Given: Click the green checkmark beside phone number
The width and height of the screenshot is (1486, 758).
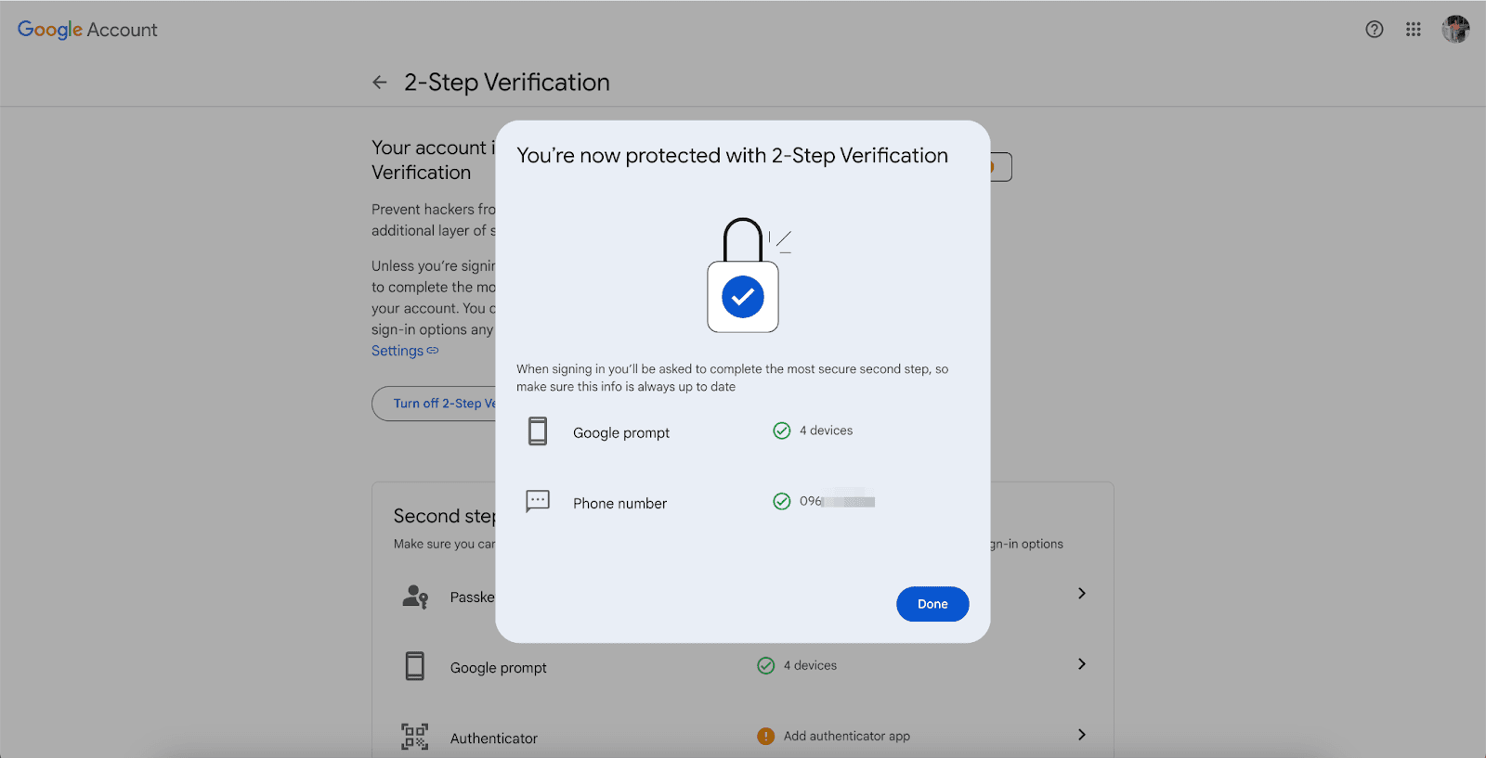Looking at the screenshot, I should [x=782, y=502].
